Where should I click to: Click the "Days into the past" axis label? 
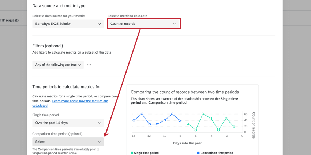click(187, 143)
